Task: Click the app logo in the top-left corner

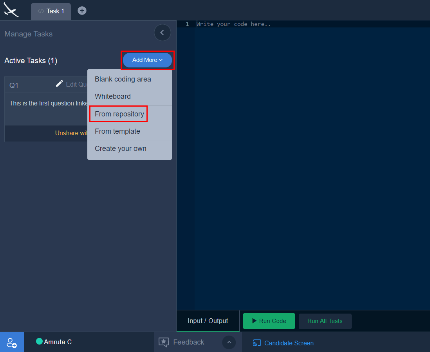Action: (11, 10)
